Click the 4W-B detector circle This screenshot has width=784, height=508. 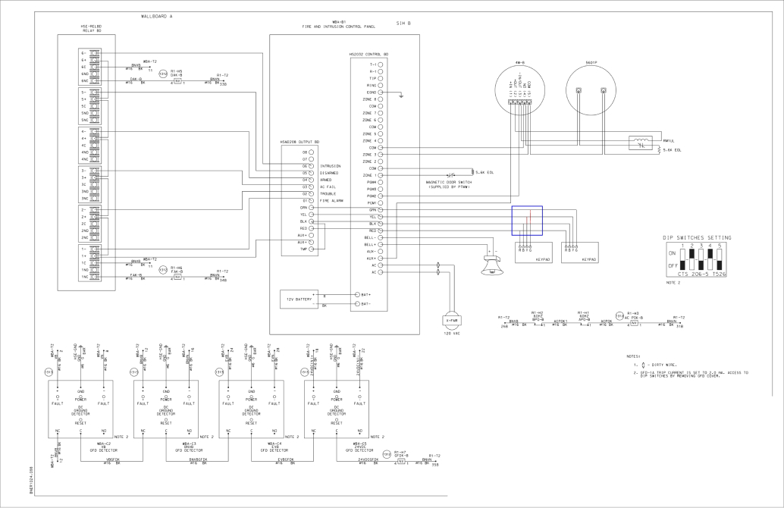(520, 91)
